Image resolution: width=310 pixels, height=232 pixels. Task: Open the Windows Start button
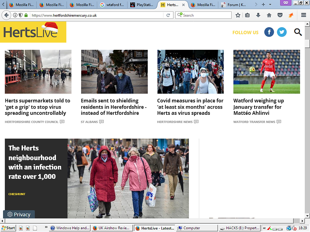click(x=8, y=228)
